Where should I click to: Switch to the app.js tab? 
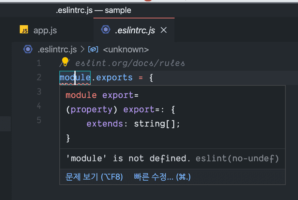coord(45,30)
